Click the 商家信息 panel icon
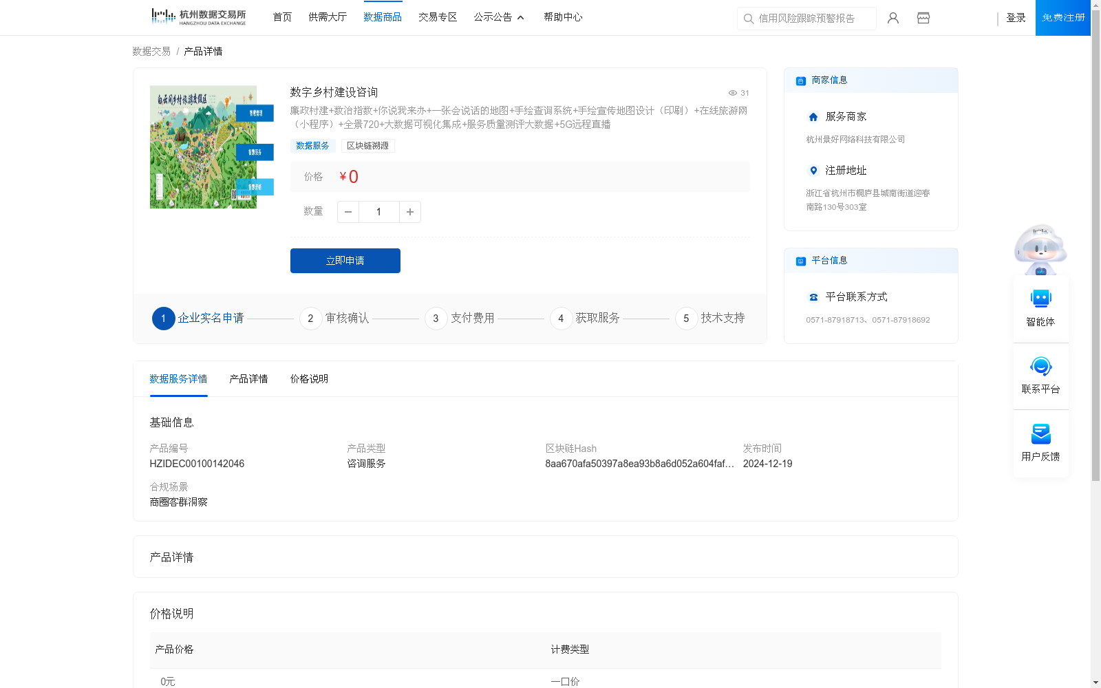The image size is (1101, 688). pos(801,80)
